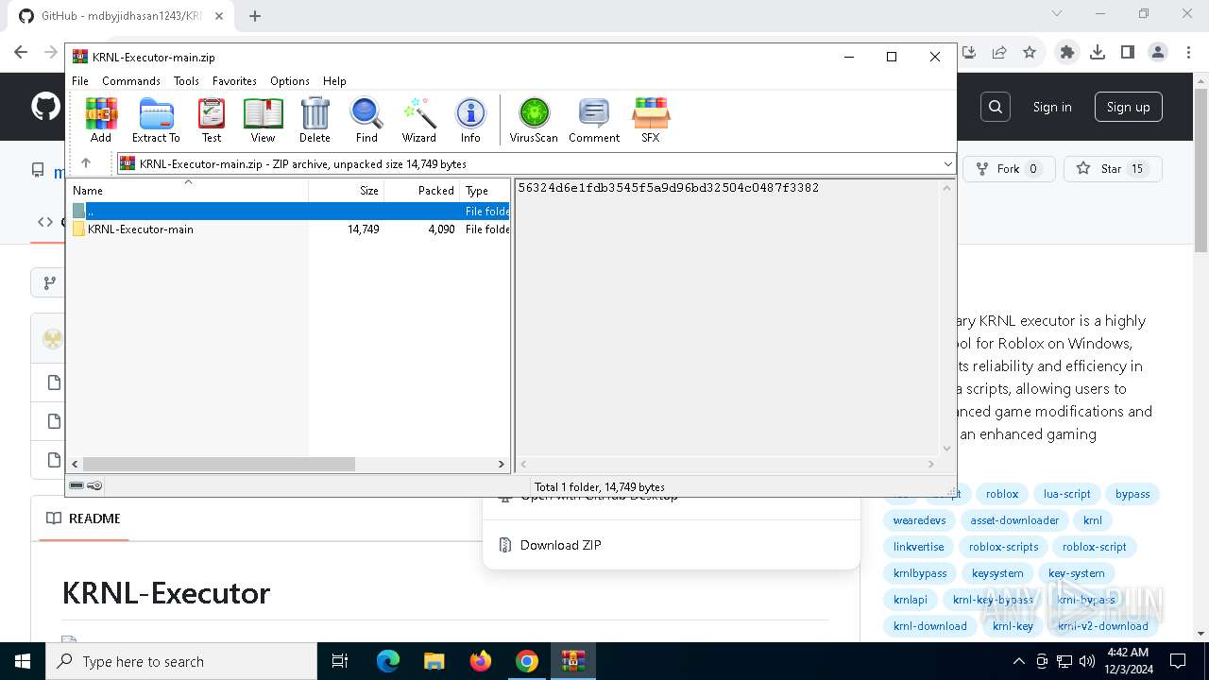Sort file list by Packed column

(x=422, y=190)
